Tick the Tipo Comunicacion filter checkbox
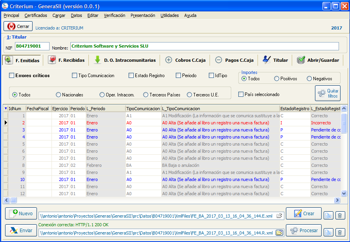 [75, 76]
